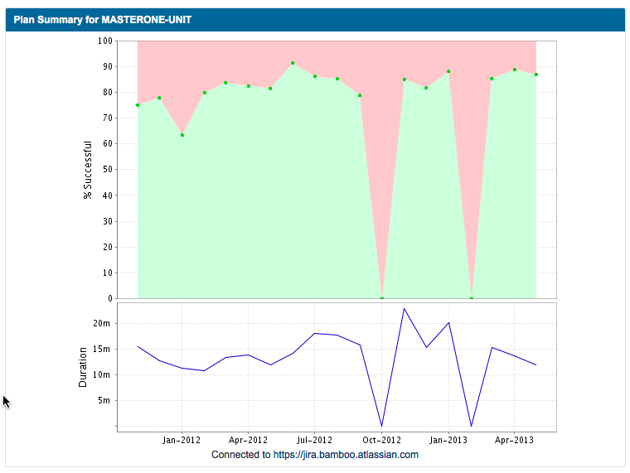Click the Jan-2012 x-axis label

point(182,440)
